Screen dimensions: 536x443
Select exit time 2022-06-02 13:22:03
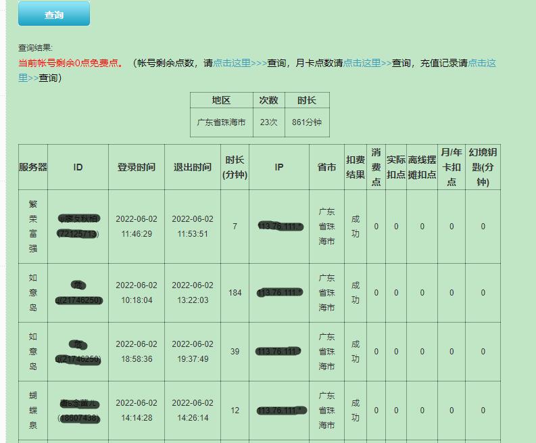tap(193, 292)
